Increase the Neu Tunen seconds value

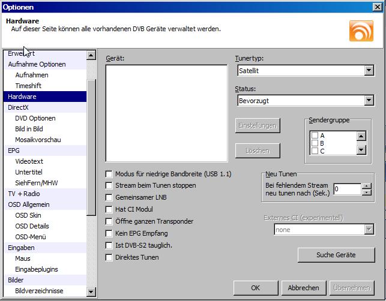pos(366,186)
